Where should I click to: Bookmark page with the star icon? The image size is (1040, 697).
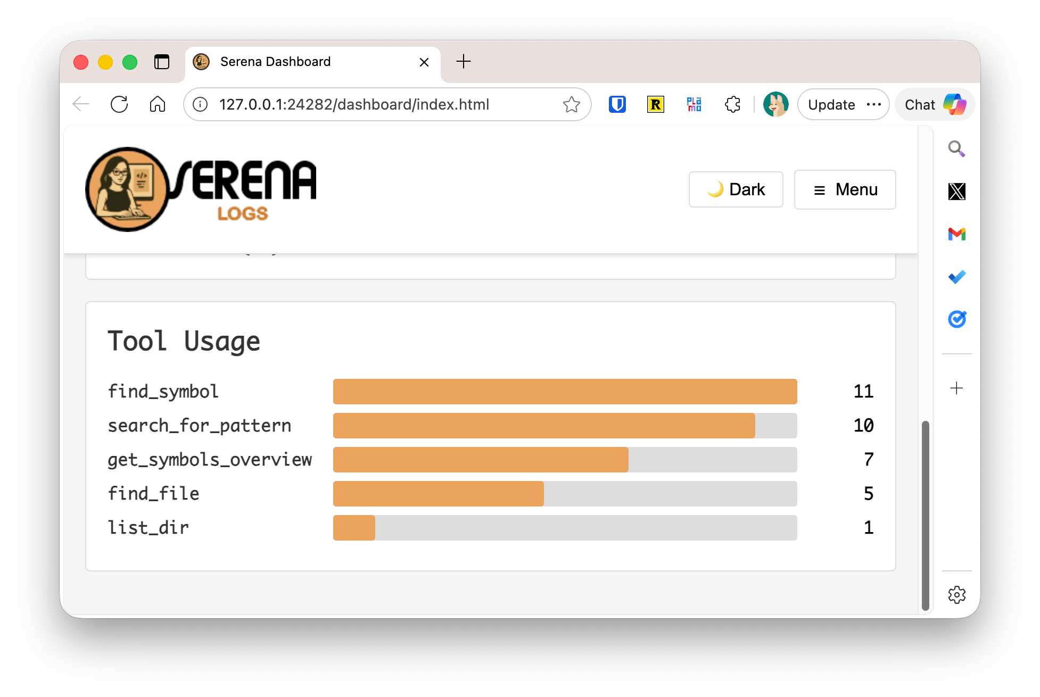pyautogui.click(x=571, y=104)
